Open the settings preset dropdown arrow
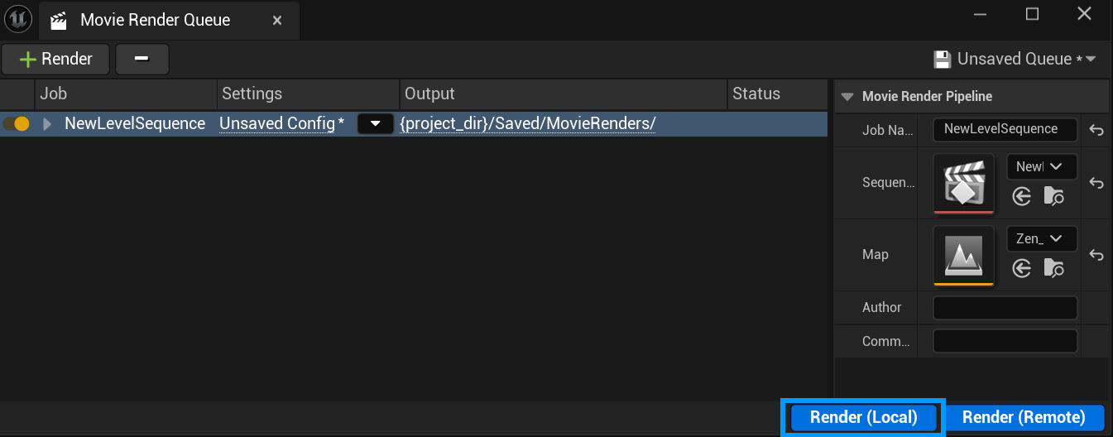This screenshot has width=1113, height=437. 375,124
